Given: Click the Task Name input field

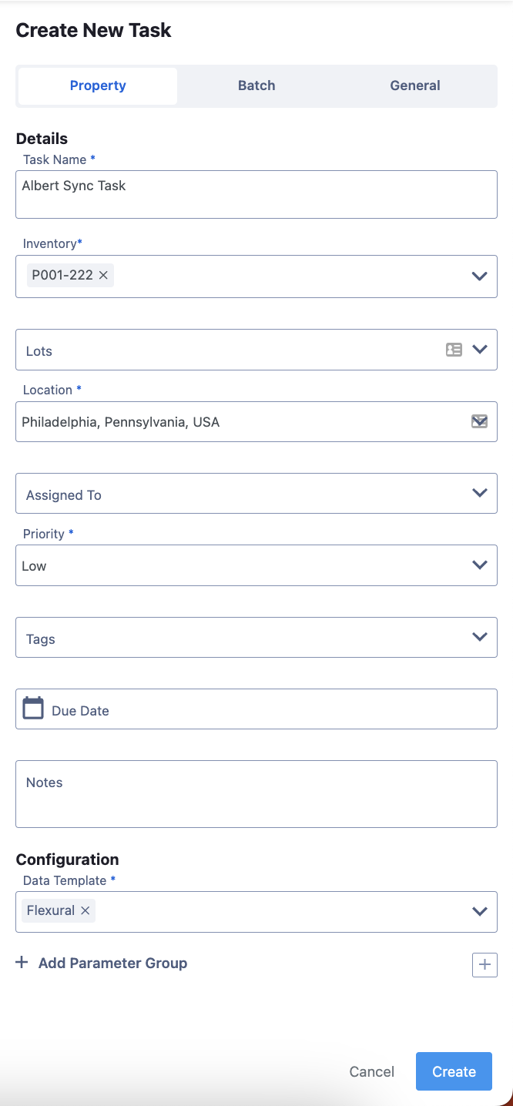Looking at the screenshot, I should click(x=256, y=194).
